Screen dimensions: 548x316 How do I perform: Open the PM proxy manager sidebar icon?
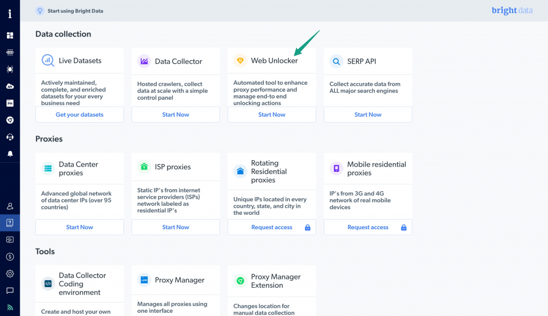[10, 103]
